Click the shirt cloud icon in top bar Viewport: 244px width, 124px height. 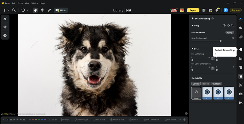point(210,10)
